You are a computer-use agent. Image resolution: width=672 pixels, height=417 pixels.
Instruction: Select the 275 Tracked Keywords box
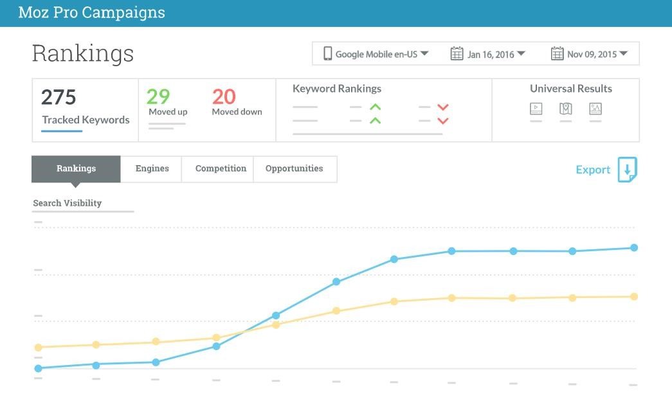tap(85, 110)
